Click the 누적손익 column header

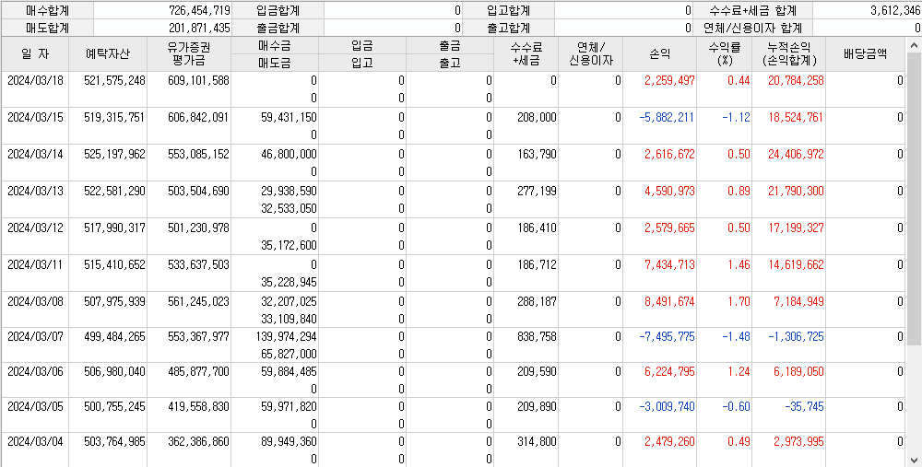point(788,54)
